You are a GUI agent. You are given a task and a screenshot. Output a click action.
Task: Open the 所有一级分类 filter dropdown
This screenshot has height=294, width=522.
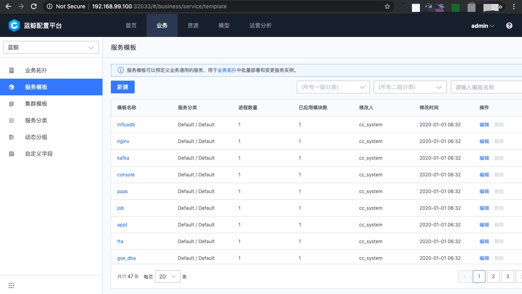(x=333, y=87)
